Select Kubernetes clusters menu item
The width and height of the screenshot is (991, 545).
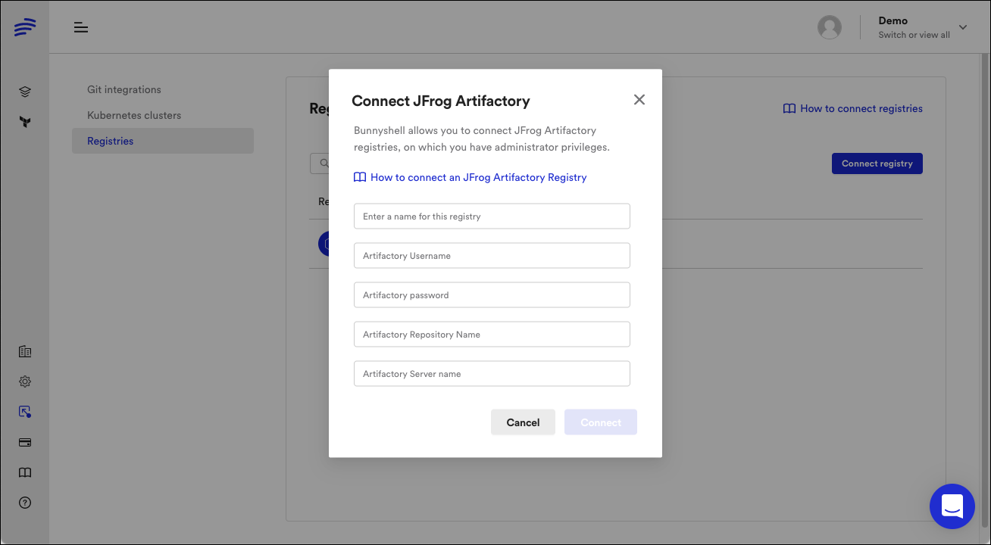tap(134, 115)
